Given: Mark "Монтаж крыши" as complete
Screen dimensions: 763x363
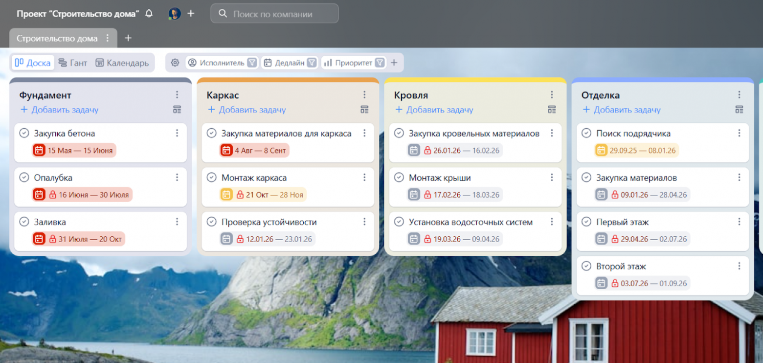Looking at the screenshot, I should (x=399, y=178).
